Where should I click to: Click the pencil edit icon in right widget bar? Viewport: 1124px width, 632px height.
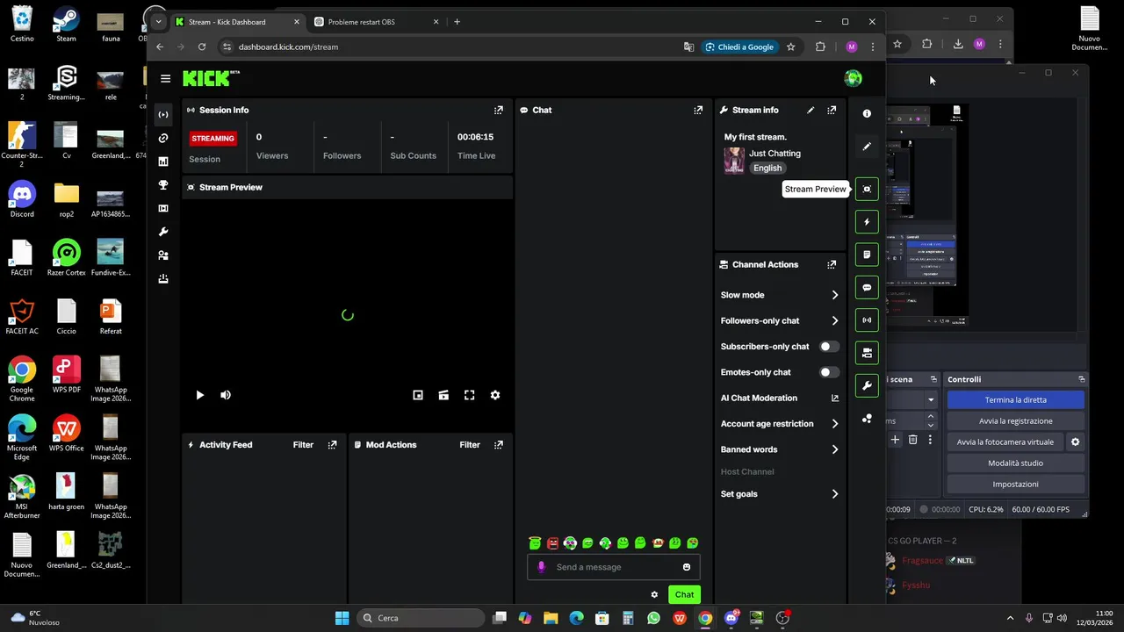point(867,147)
